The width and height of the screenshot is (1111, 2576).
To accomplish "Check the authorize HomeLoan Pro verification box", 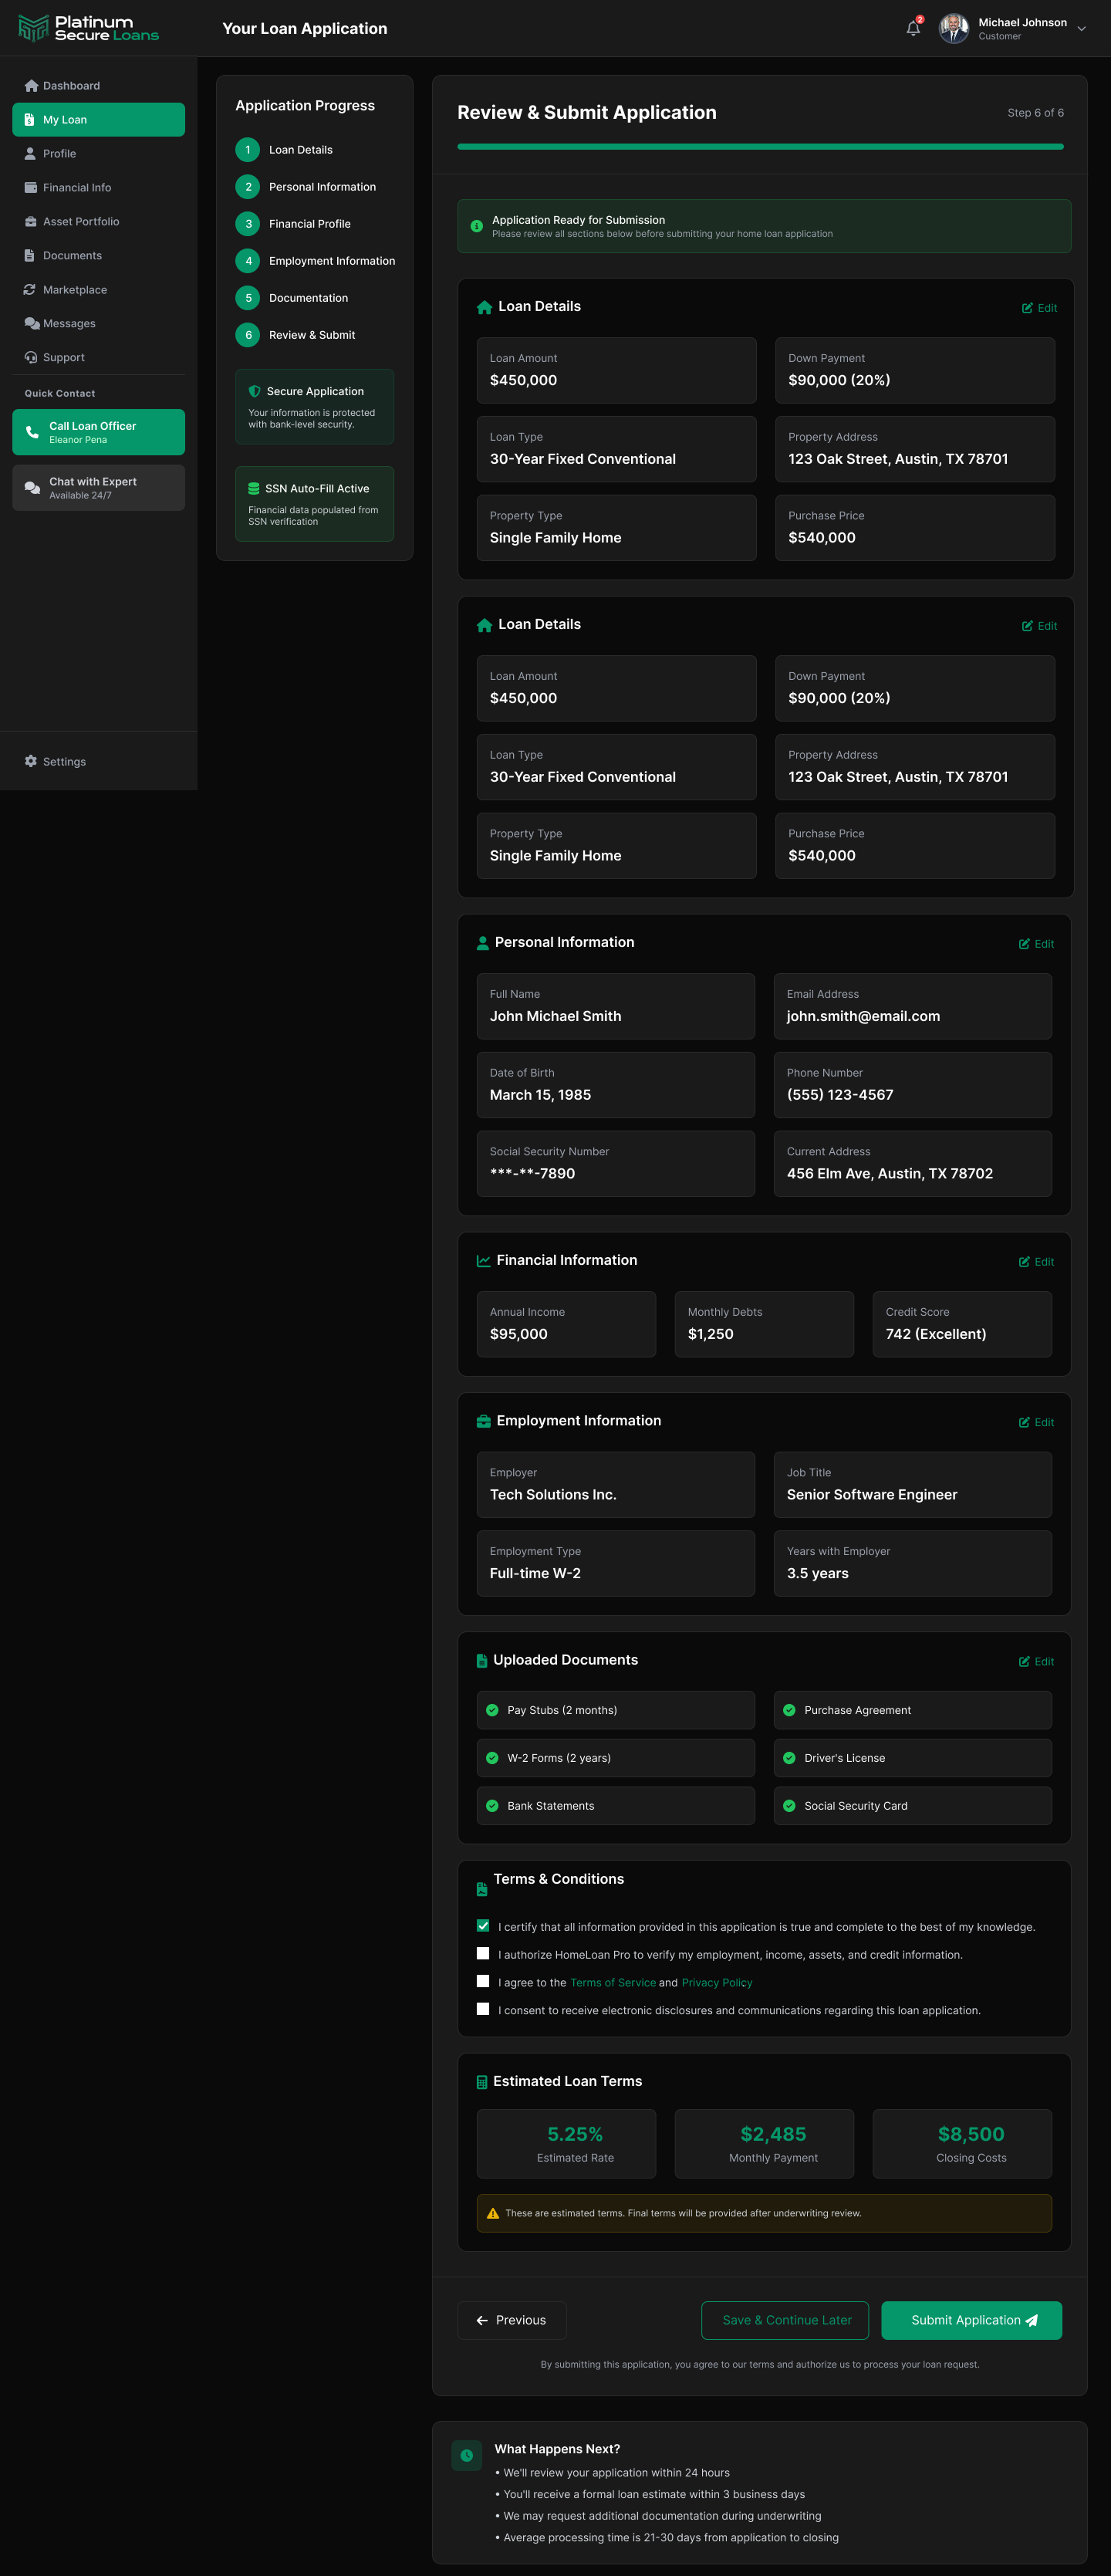I will [x=483, y=1953].
